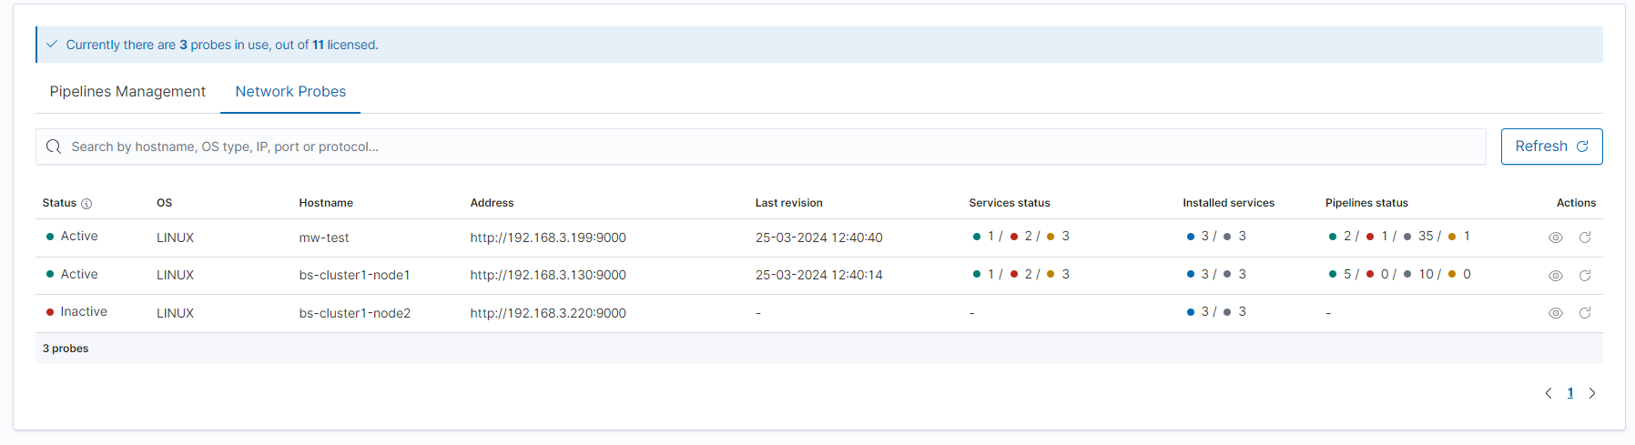
Task: View details of bs-cluster1-node1 probe
Action: (1555, 276)
